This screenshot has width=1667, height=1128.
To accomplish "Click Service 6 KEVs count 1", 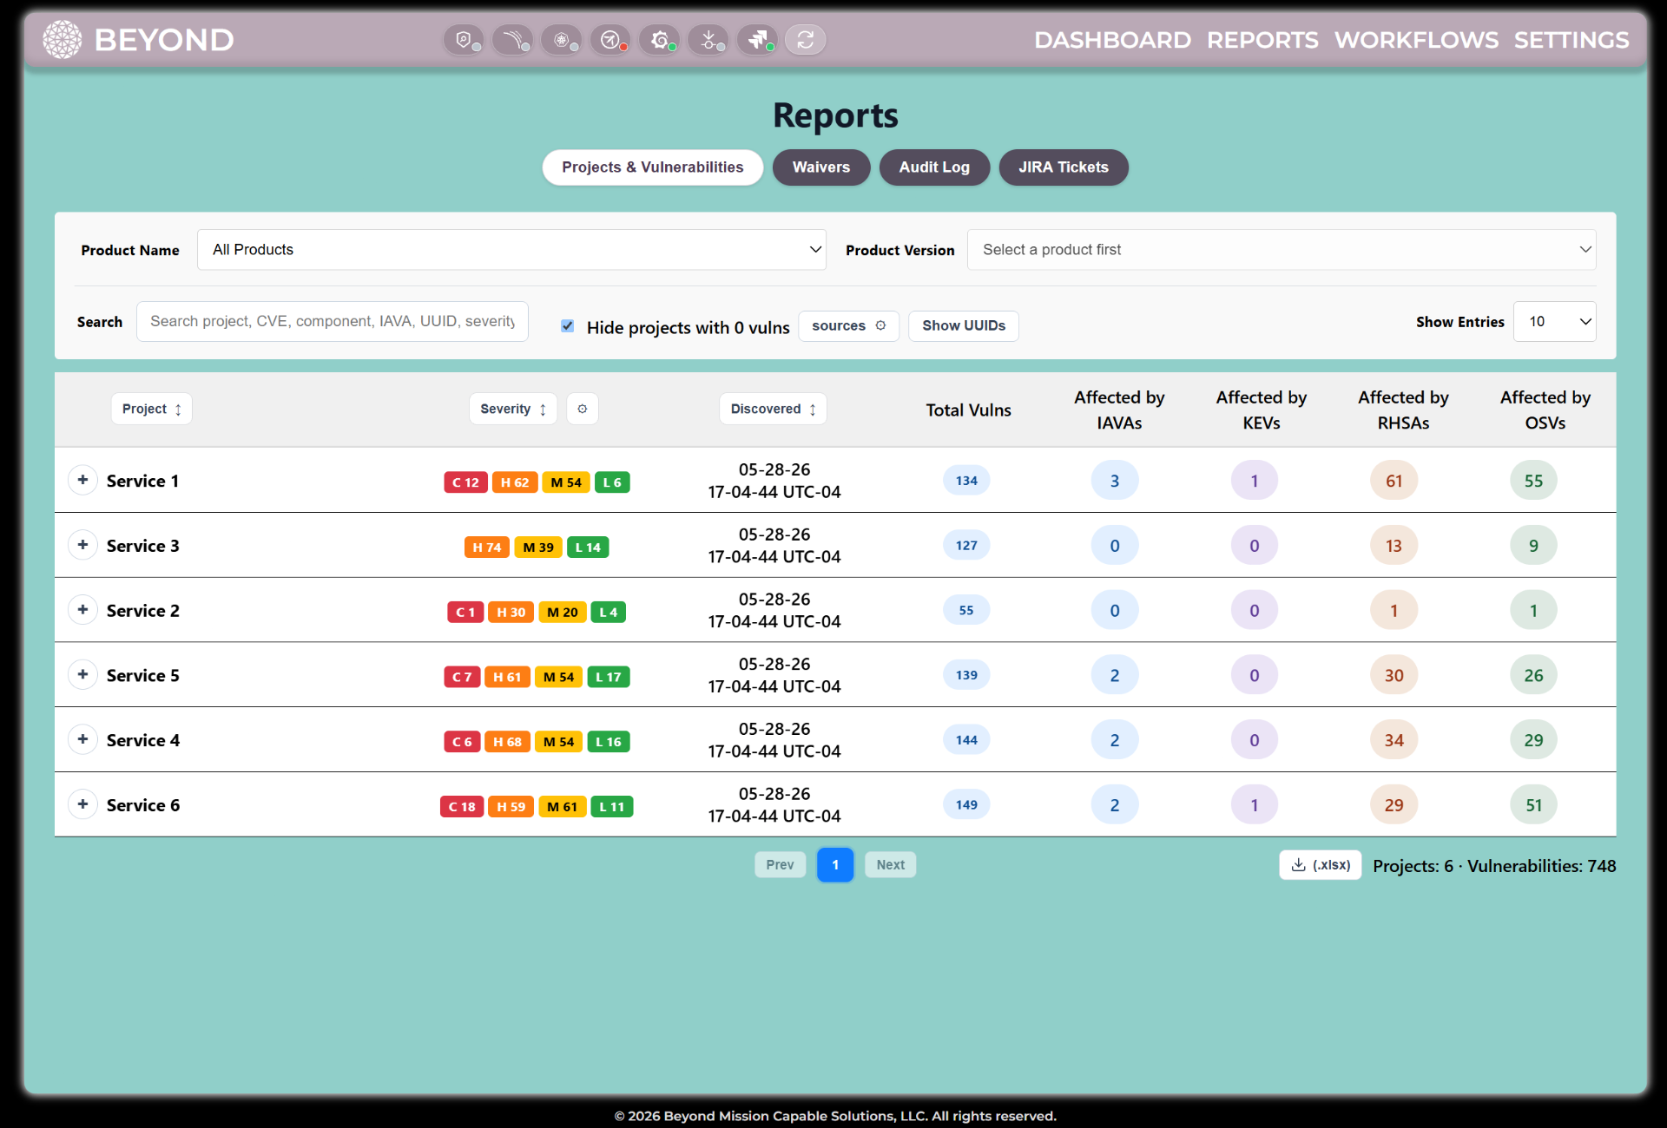I will pos(1255,805).
